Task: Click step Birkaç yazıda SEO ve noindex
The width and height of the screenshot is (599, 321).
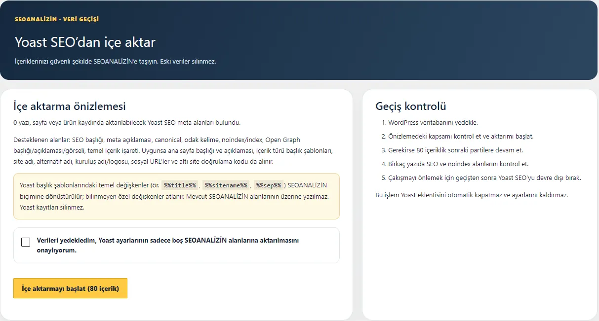Action: pos(458,164)
